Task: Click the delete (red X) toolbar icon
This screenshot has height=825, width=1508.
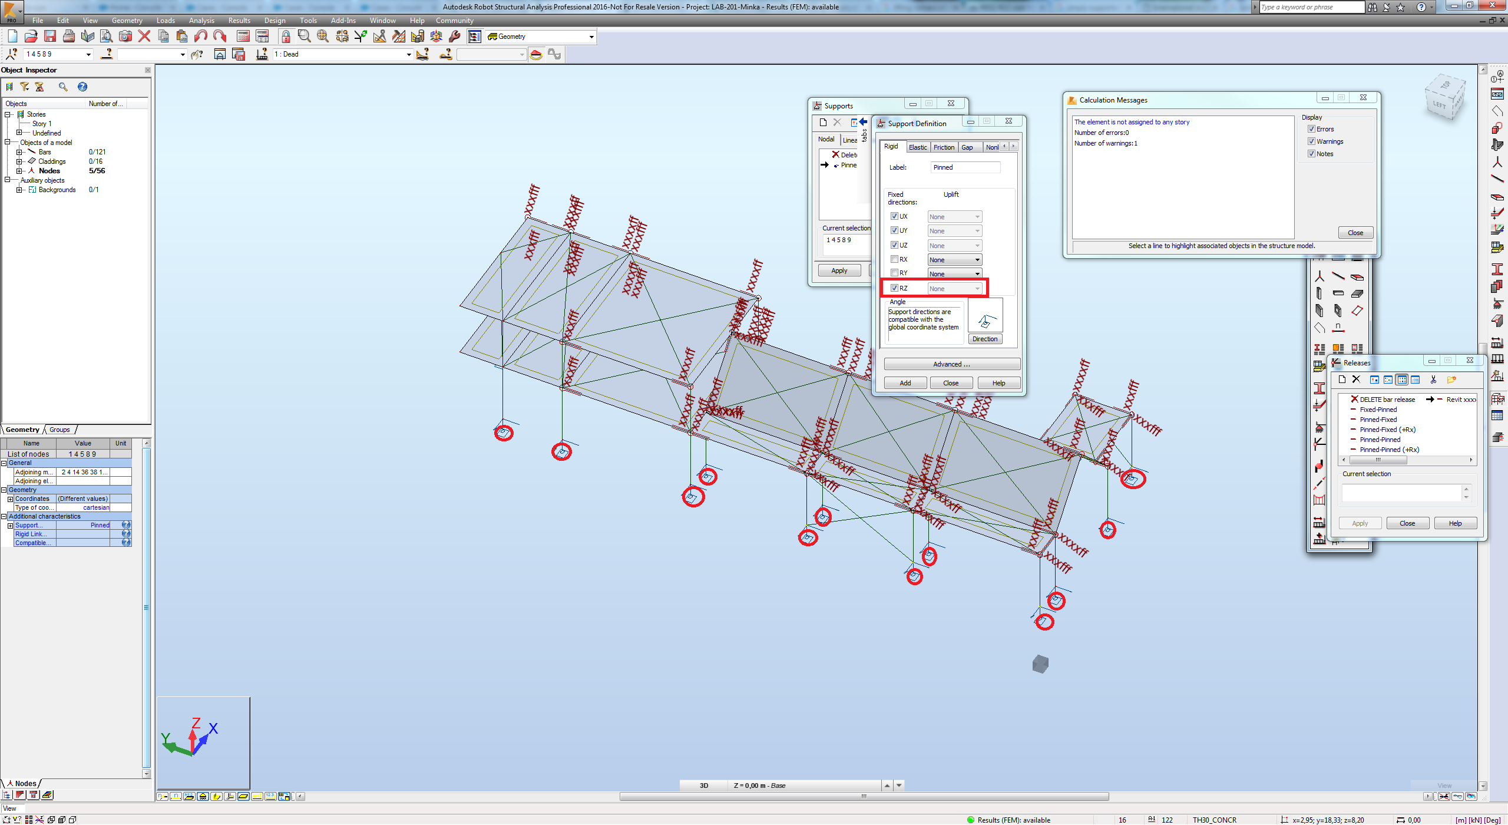Action: pyautogui.click(x=143, y=36)
